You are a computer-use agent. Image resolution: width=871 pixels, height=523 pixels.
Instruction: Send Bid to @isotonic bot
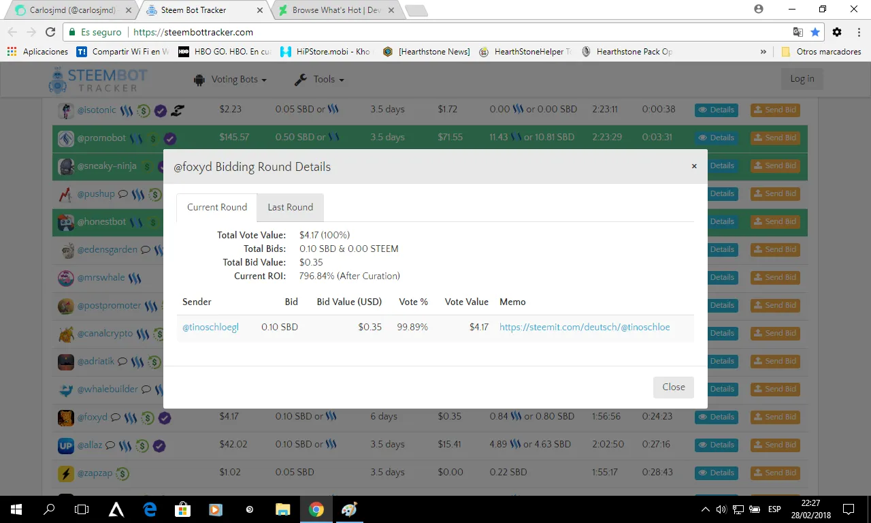775,110
